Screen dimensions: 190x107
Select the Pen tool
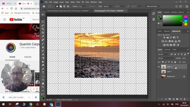43,69
